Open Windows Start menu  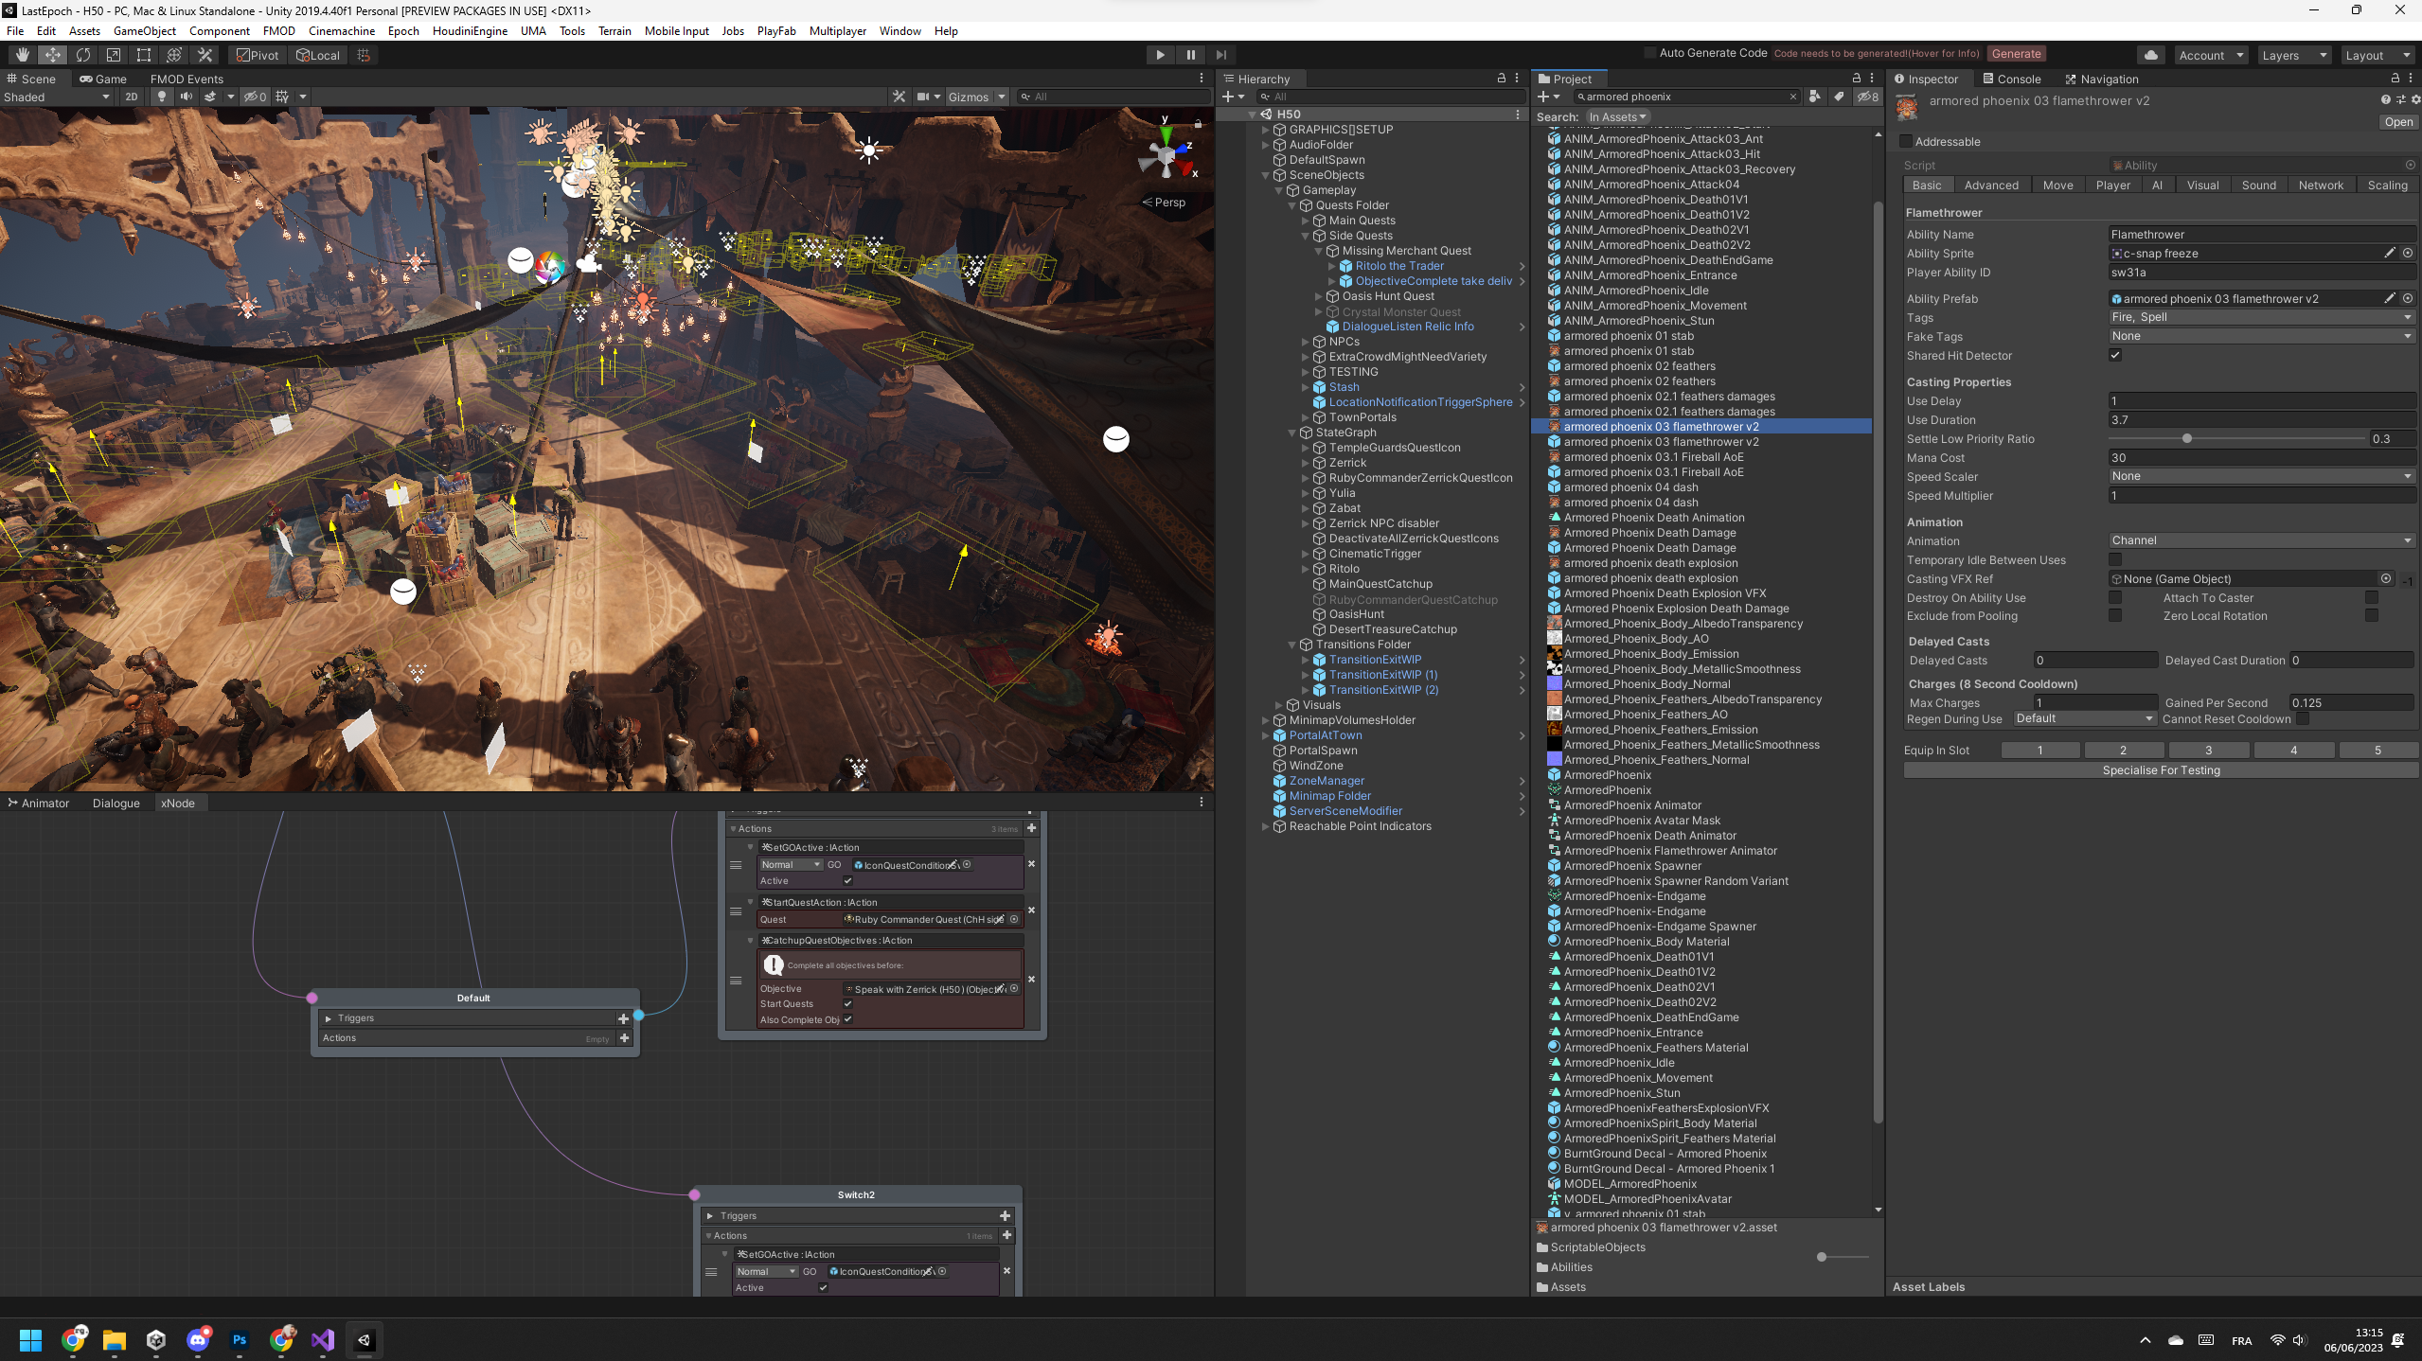30,1339
